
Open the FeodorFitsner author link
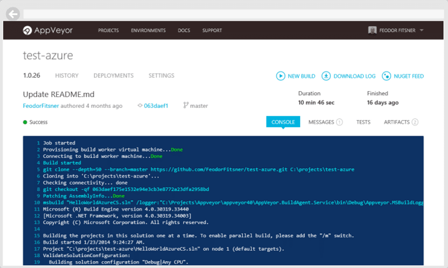[x=41, y=106]
